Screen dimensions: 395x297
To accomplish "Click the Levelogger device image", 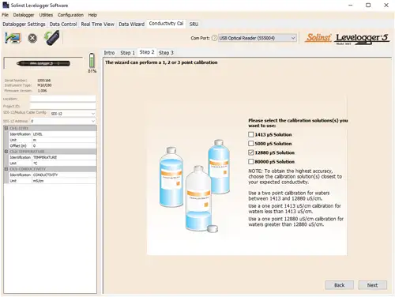I will (43, 63).
